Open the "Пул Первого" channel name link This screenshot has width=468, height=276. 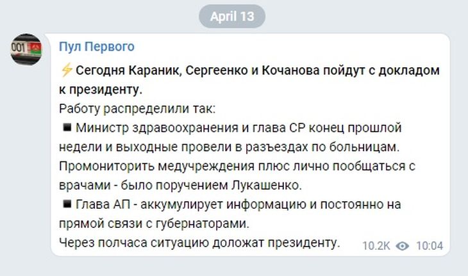click(97, 47)
